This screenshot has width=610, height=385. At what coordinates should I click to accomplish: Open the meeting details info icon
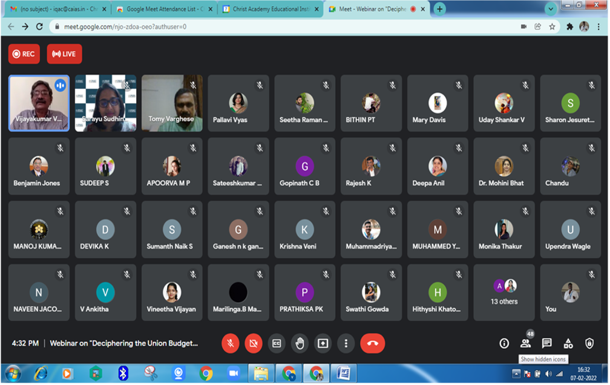[x=504, y=343]
